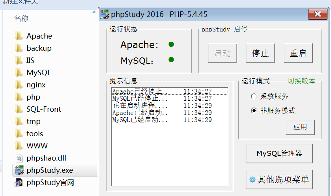Click the 停止 button
The width and height of the screenshot is (331, 196).
[x=260, y=53]
